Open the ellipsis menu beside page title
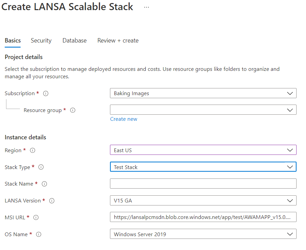306x250 pixels. (x=146, y=7)
